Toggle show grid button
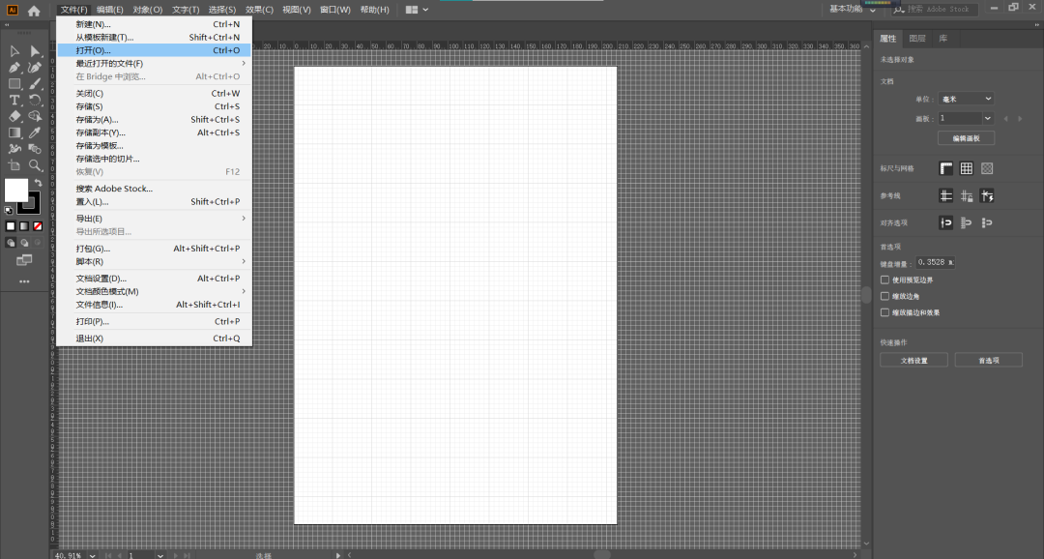 (966, 168)
